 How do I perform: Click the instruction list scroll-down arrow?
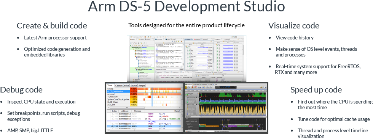click(182, 127)
